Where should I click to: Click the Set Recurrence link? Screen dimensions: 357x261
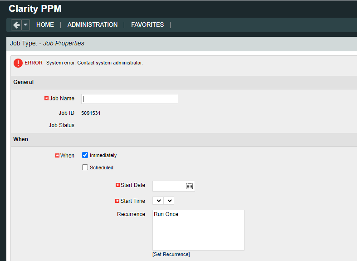171,254
